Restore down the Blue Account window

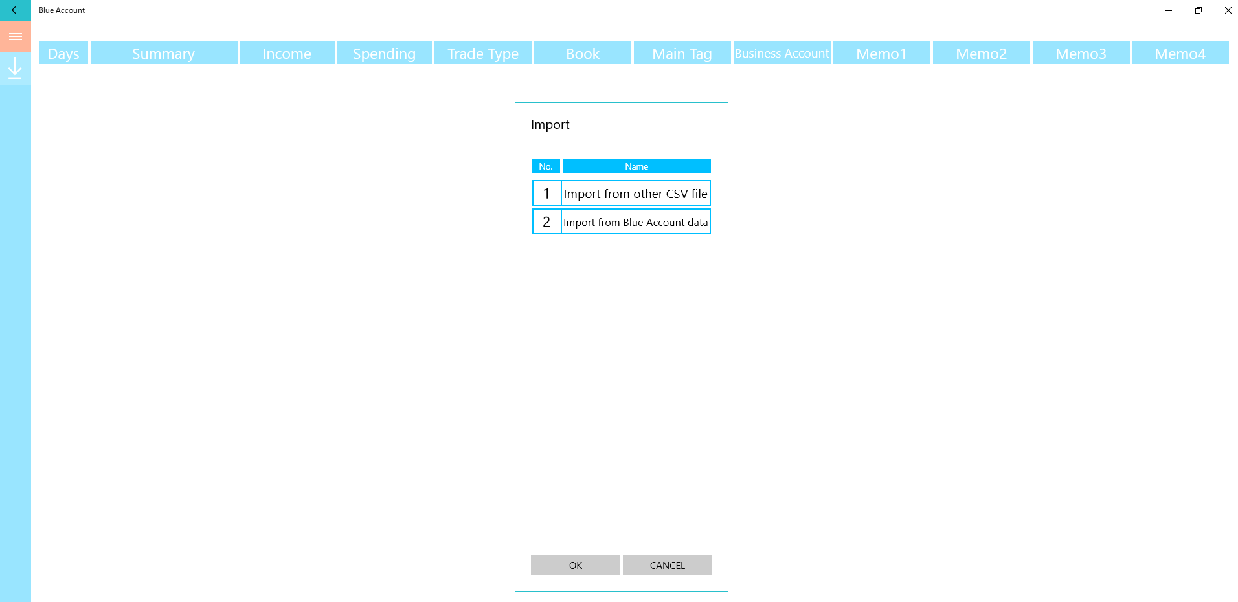pyautogui.click(x=1199, y=10)
